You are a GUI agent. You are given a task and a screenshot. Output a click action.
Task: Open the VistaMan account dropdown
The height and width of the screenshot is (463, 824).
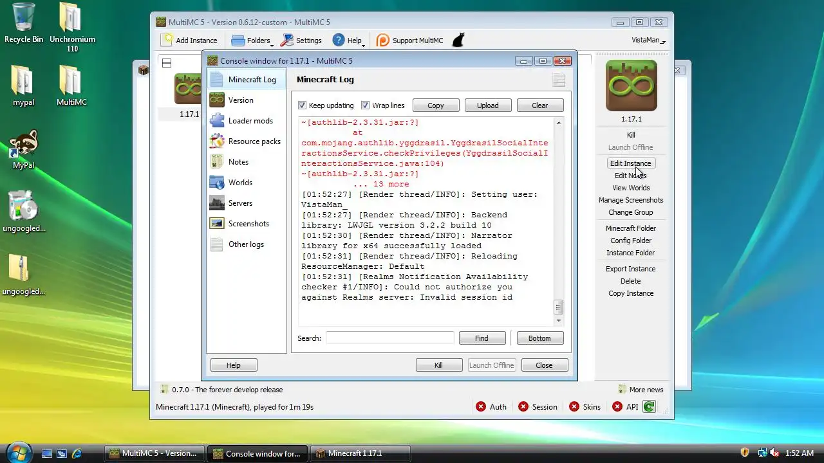648,40
